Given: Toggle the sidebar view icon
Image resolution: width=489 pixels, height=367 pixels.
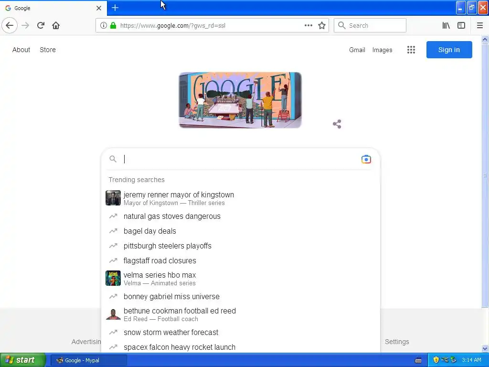Looking at the screenshot, I should tap(461, 25).
